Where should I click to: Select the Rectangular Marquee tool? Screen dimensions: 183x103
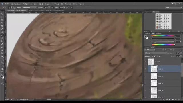tap(2, 17)
